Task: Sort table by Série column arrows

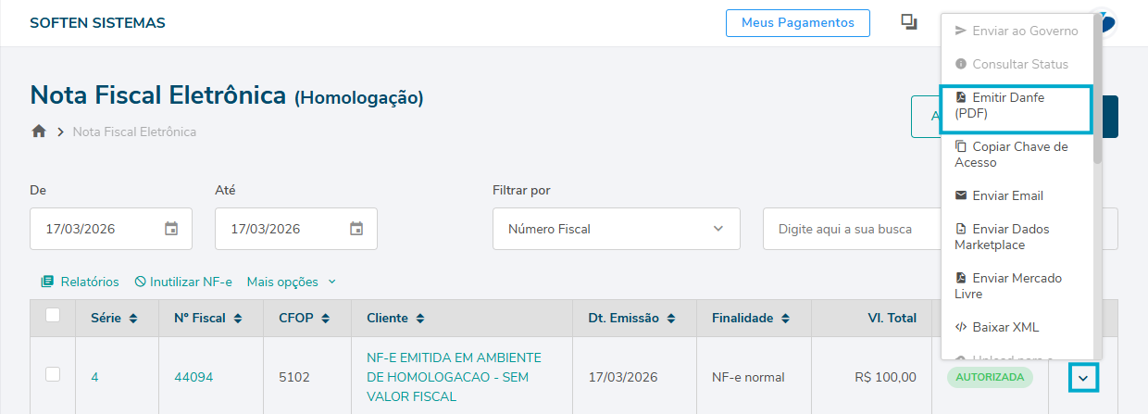Action: 133,319
